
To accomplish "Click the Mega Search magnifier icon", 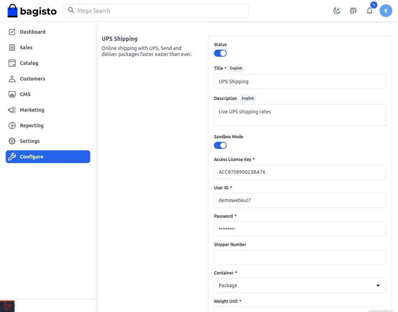I will pos(71,10).
